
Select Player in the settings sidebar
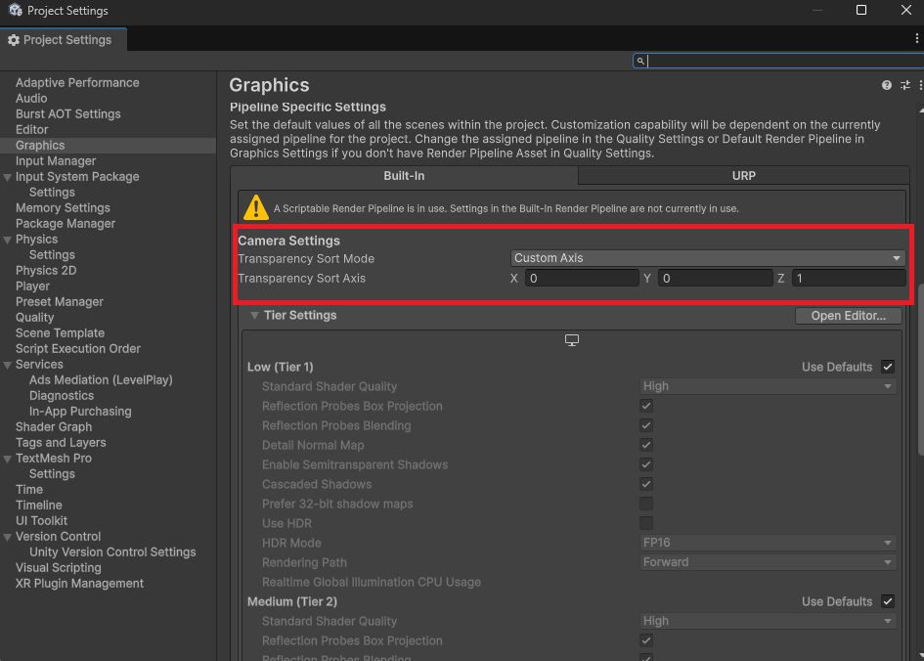[x=32, y=286]
